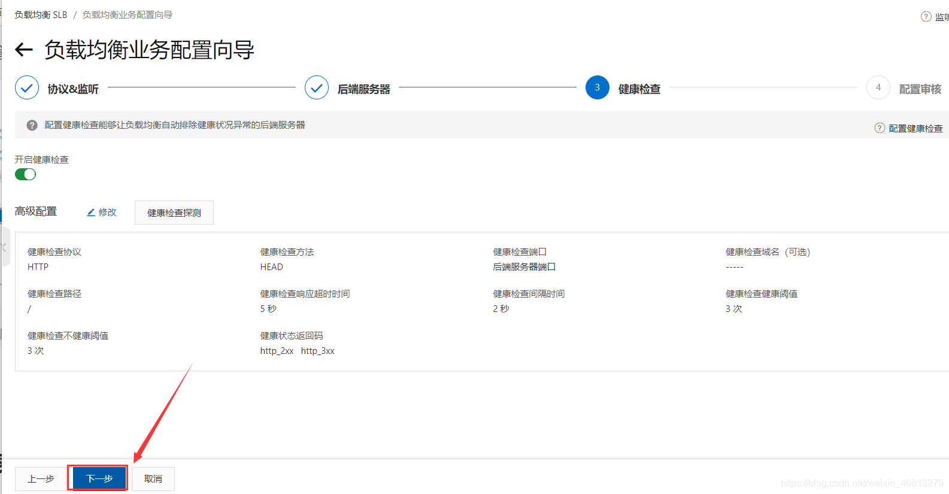The width and height of the screenshot is (949, 494).
Task: Click the 健康检查端口 label
Action: pos(520,252)
